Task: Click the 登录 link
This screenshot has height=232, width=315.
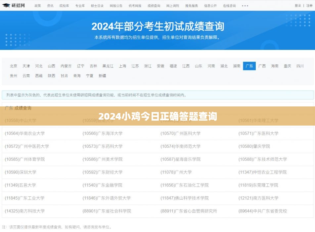Action: pyautogui.click(x=298, y=6)
